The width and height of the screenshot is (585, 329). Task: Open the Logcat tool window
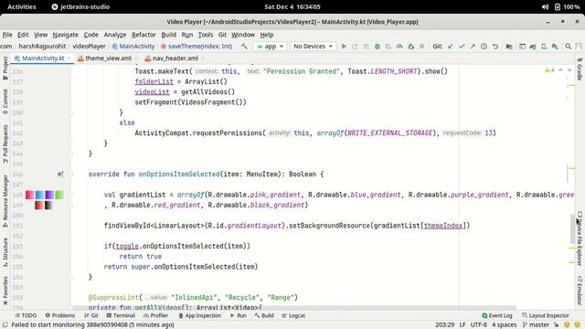293,315
